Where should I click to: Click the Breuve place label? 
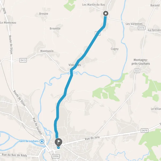coord(44,14)
